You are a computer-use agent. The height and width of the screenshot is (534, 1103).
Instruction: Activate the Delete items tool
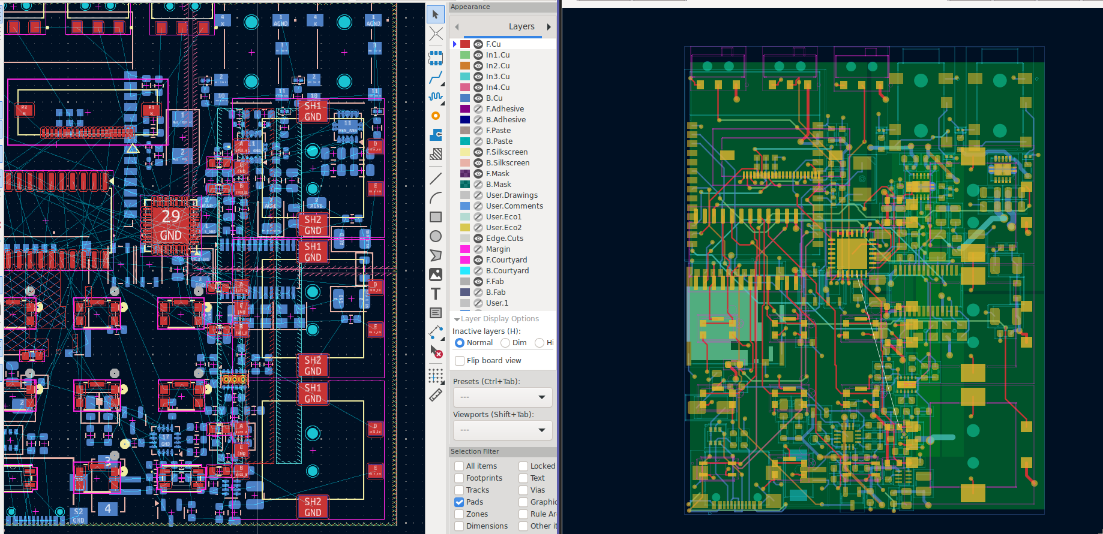(436, 351)
